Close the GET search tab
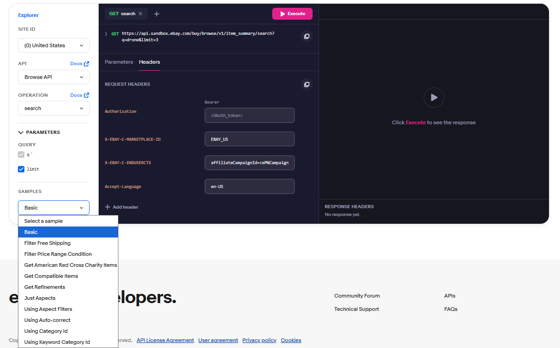This screenshot has width=560, height=348. (140, 14)
